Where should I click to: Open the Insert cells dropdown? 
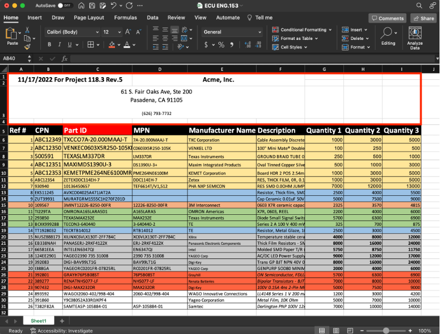355,30
